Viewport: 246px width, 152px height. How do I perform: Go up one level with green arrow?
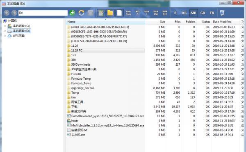(x=72, y=13)
